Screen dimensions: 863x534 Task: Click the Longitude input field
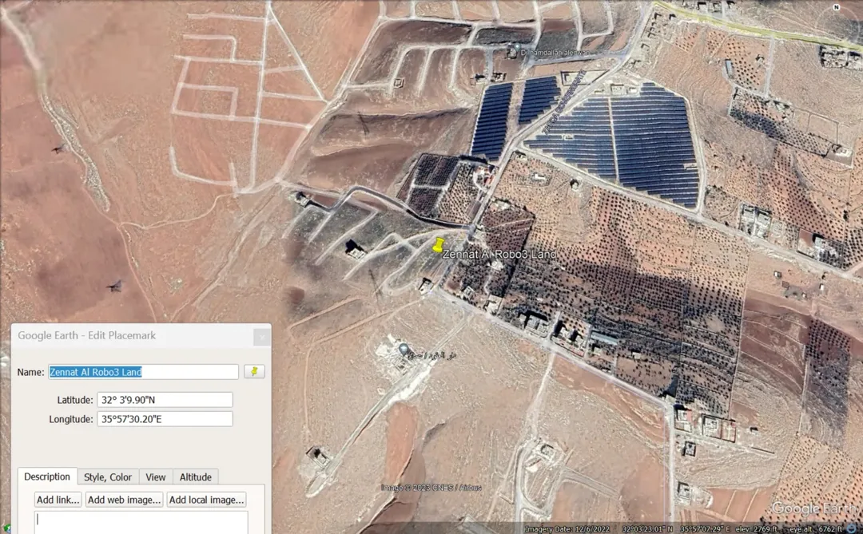165,419
